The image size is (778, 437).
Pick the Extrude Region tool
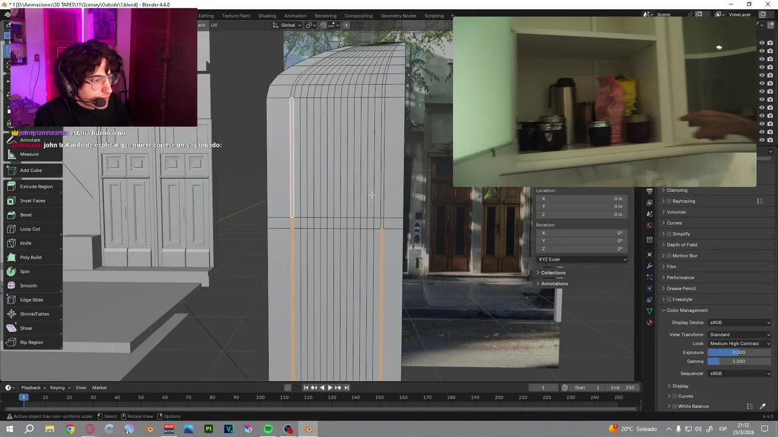click(x=32, y=186)
